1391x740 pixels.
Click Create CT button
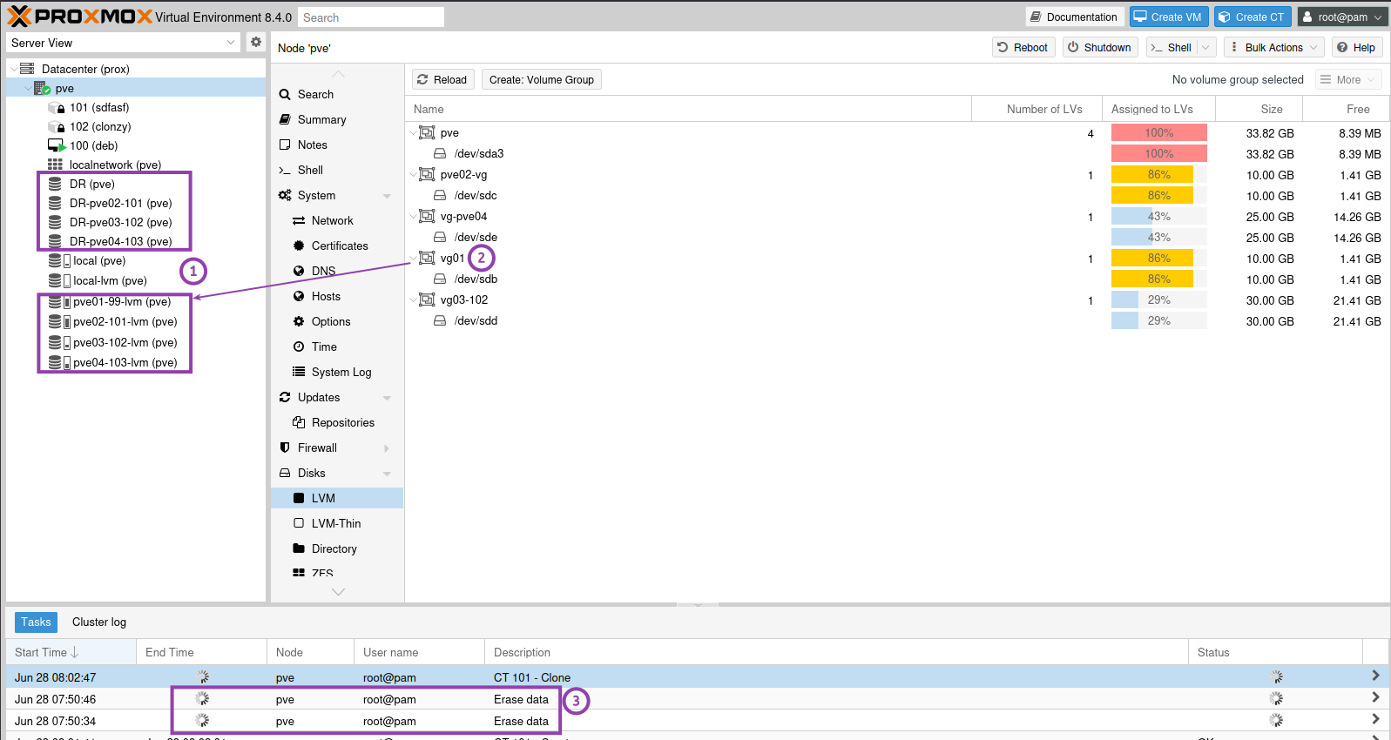[x=1252, y=17]
